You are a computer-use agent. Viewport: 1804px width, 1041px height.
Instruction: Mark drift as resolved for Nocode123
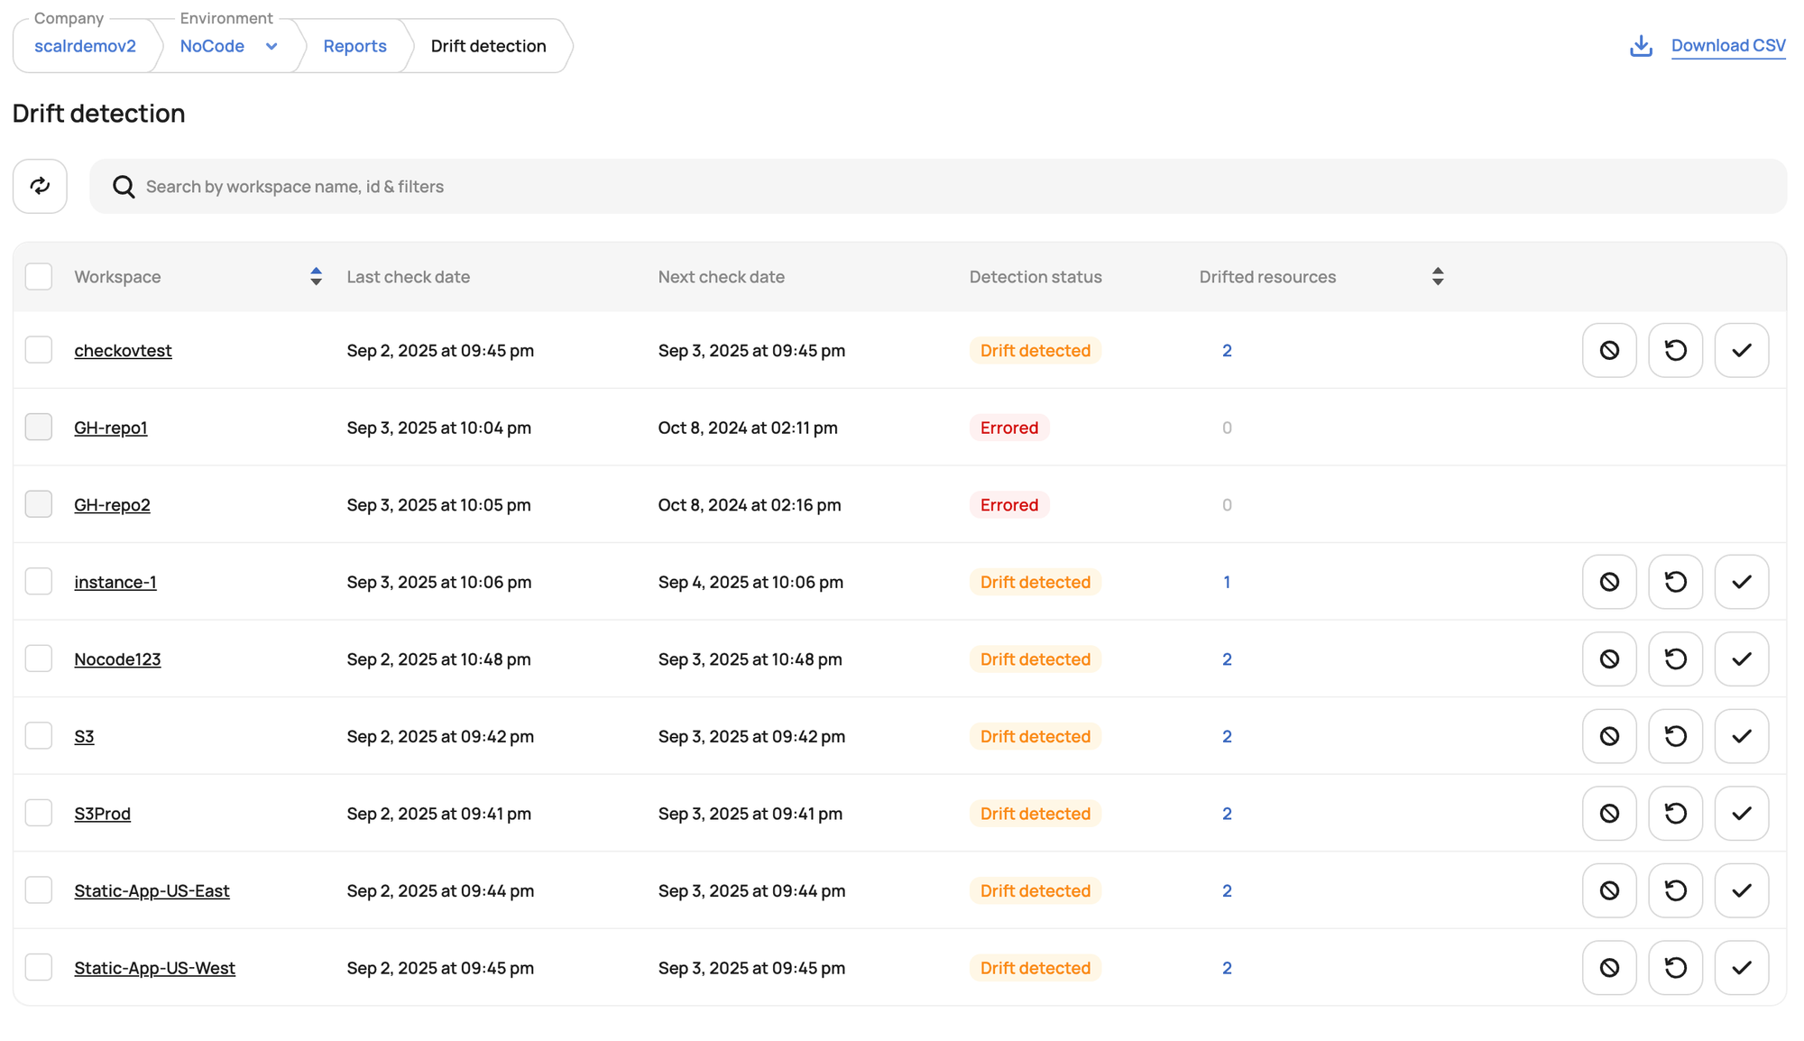coord(1741,659)
